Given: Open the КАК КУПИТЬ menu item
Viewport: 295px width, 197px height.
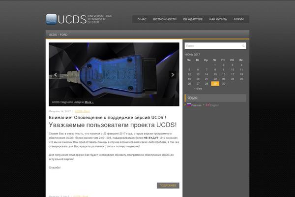Looking at the screenshot, I should coord(218,19).
